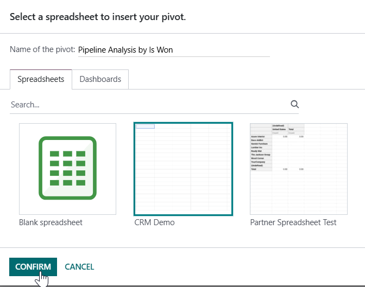The width and height of the screenshot is (365, 287).
Task: Choose the Partner Spreadsheet Test thumbnail
Action: (x=299, y=169)
